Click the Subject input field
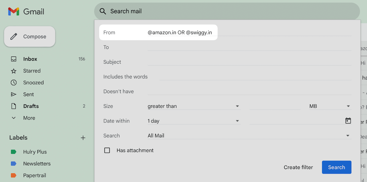Viewport: 367px width, 182px height. click(249, 62)
